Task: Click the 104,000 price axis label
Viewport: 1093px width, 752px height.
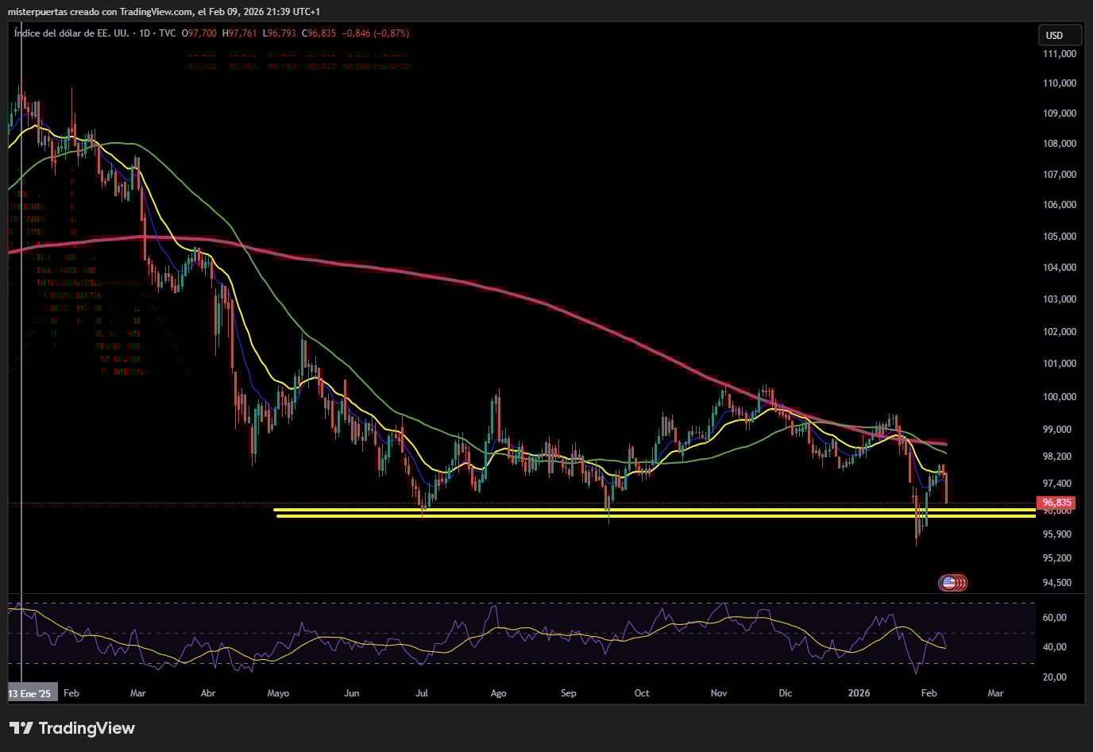Action: pos(1060,268)
